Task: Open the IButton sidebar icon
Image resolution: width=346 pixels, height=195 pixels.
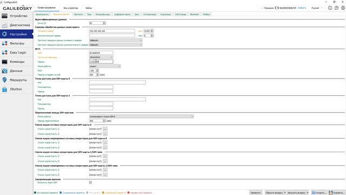Action: point(4,89)
